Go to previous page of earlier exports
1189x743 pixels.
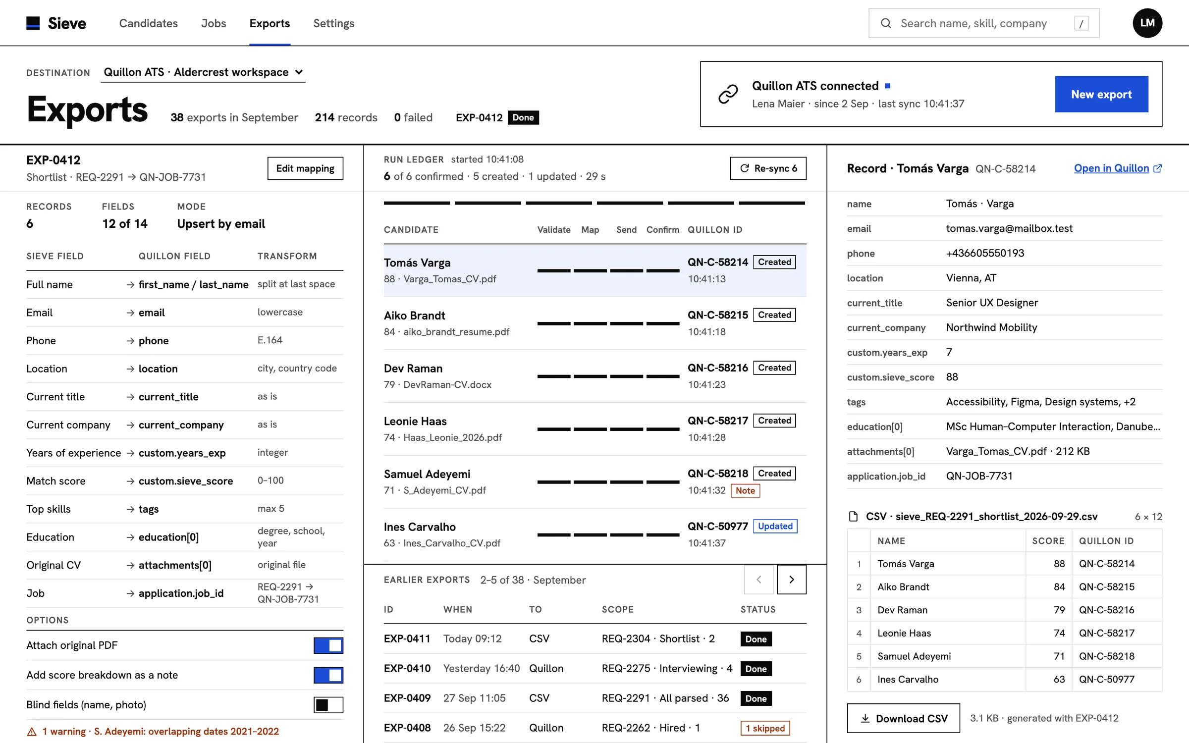[x=758, y=580]
